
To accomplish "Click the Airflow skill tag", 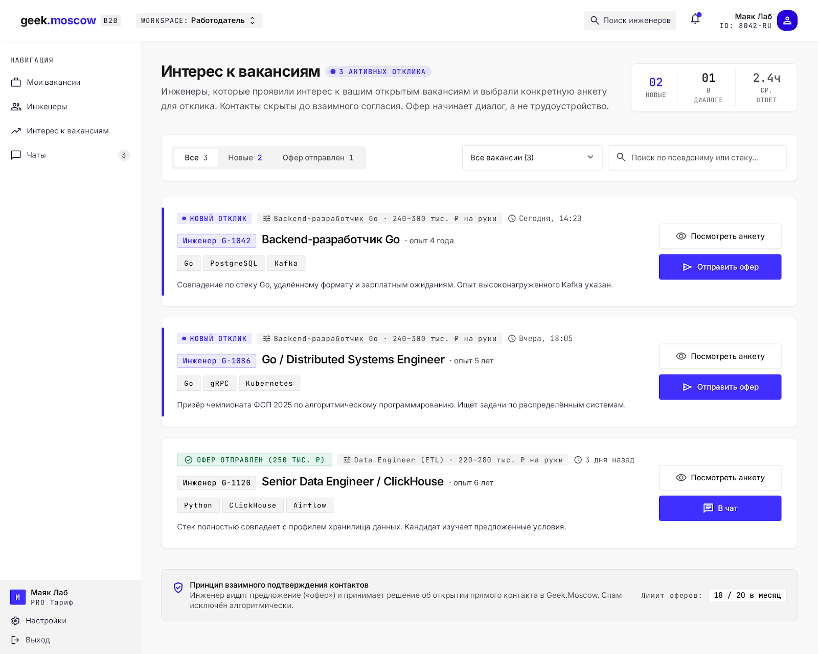I will tap(310, 505).
